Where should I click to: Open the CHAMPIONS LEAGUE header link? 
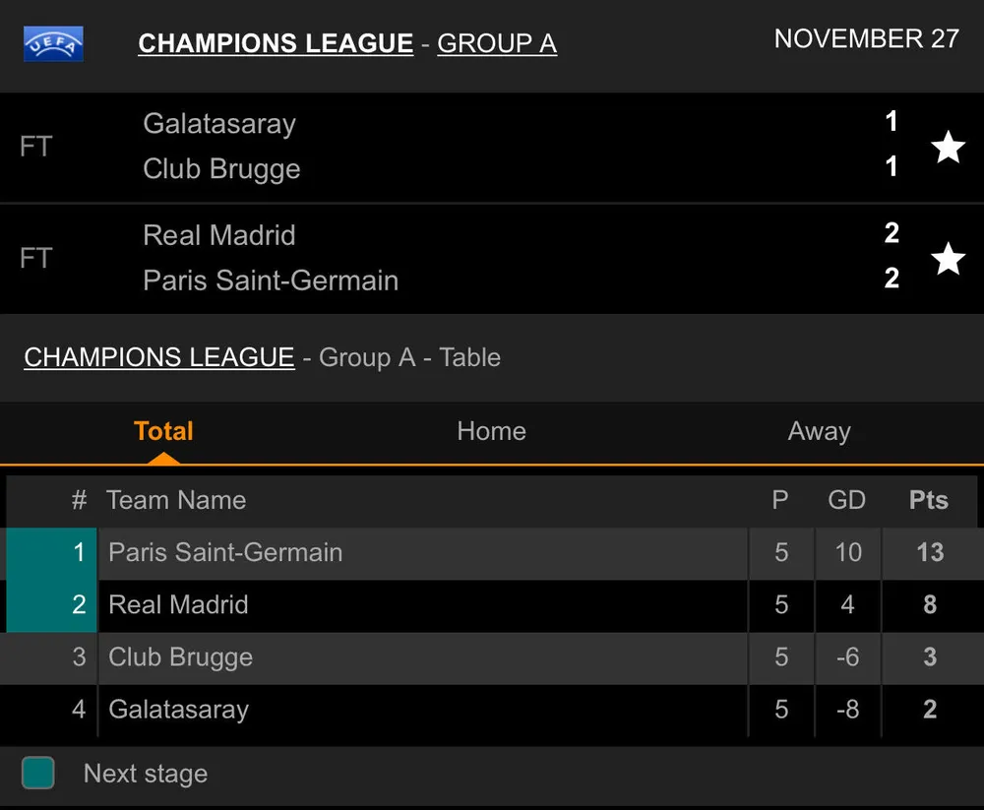tap(276, 44)
